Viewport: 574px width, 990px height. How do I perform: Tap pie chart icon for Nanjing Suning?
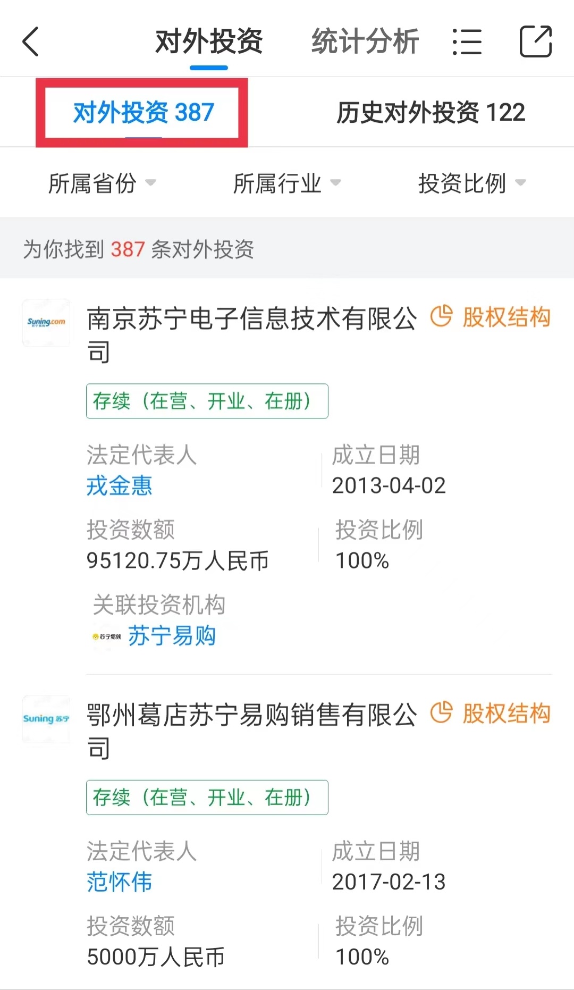tap(441, 317)
